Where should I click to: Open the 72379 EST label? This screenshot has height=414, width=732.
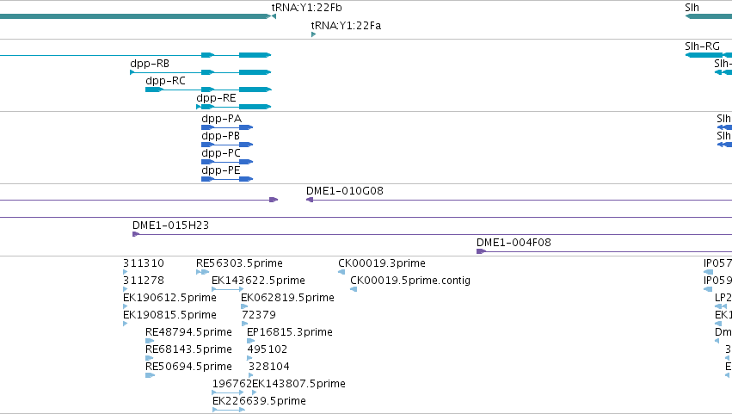259,315
